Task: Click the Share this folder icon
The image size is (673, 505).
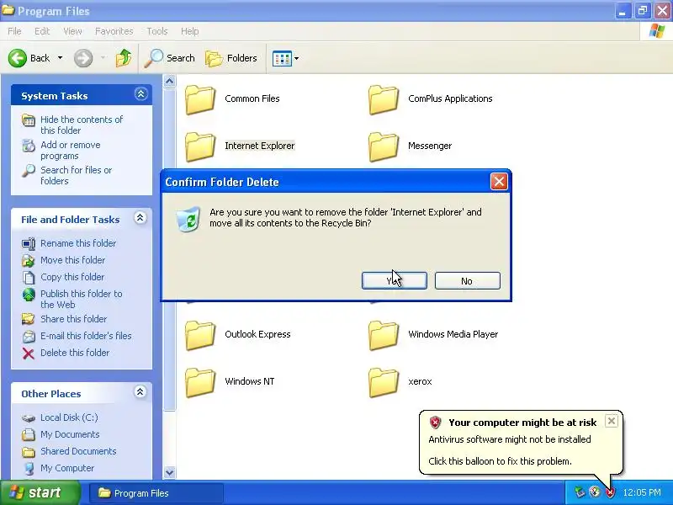Action: click(29, 319)
